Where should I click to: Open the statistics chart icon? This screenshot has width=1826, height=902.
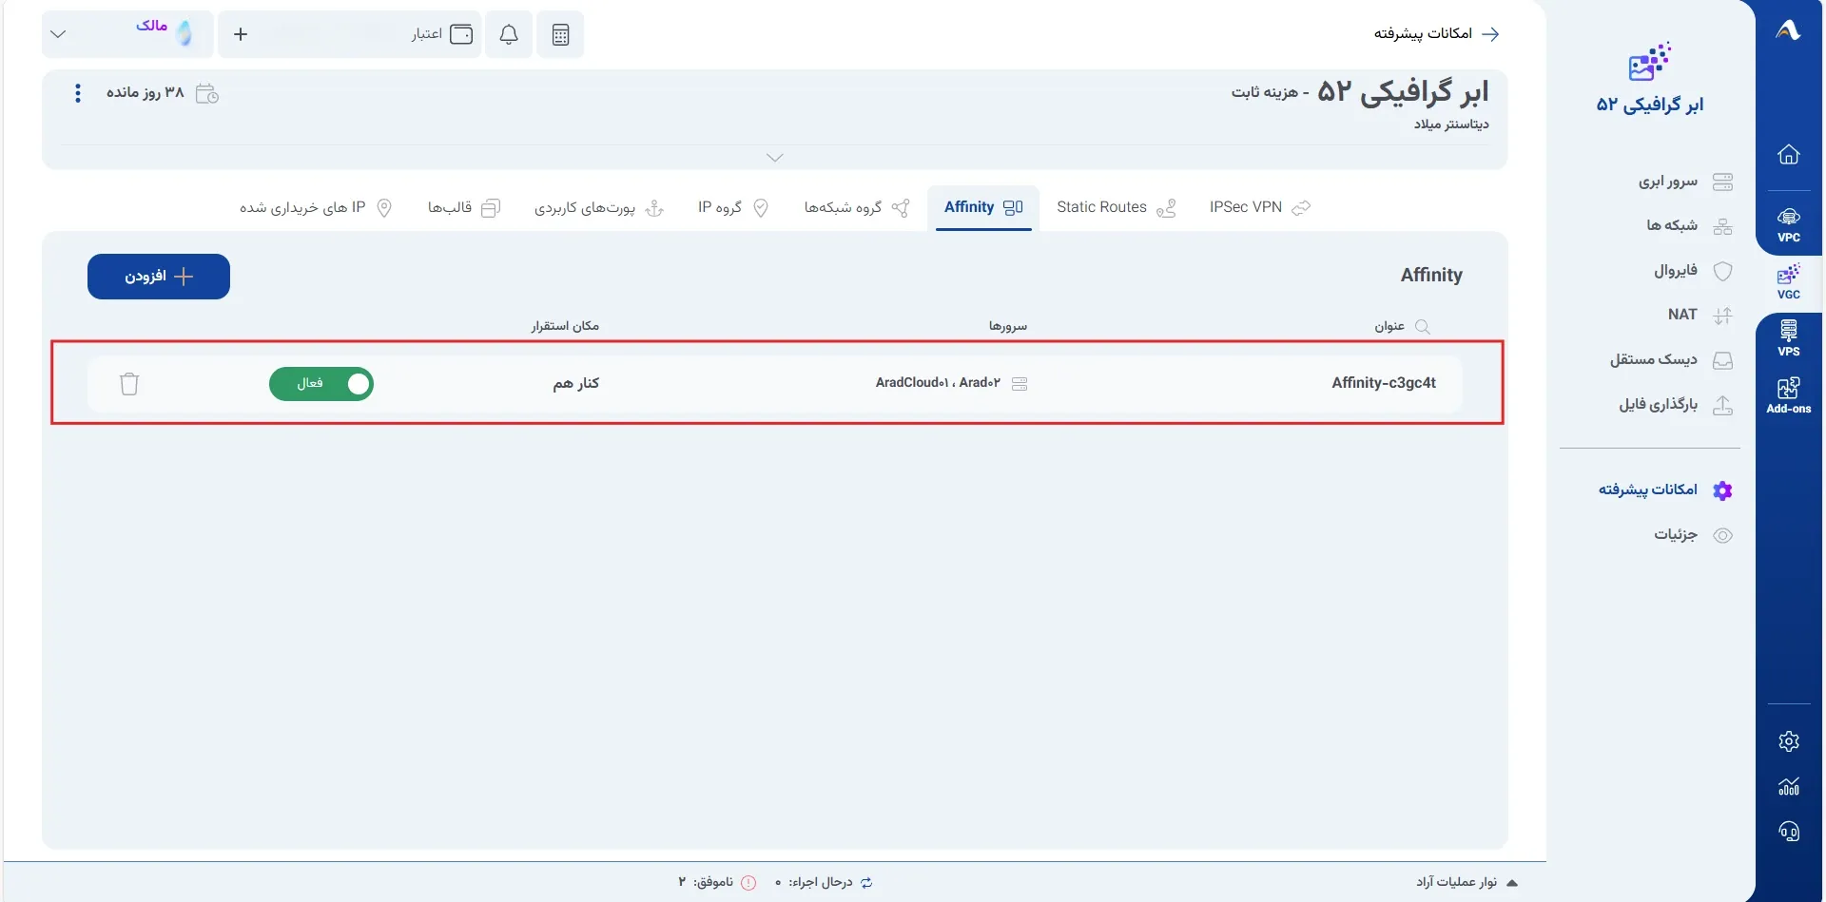pos(1788,787)
